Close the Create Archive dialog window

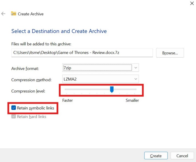tap(192, 3)
